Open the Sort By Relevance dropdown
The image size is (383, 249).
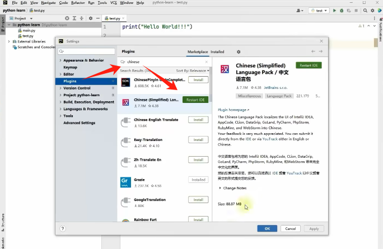[193, 71]
